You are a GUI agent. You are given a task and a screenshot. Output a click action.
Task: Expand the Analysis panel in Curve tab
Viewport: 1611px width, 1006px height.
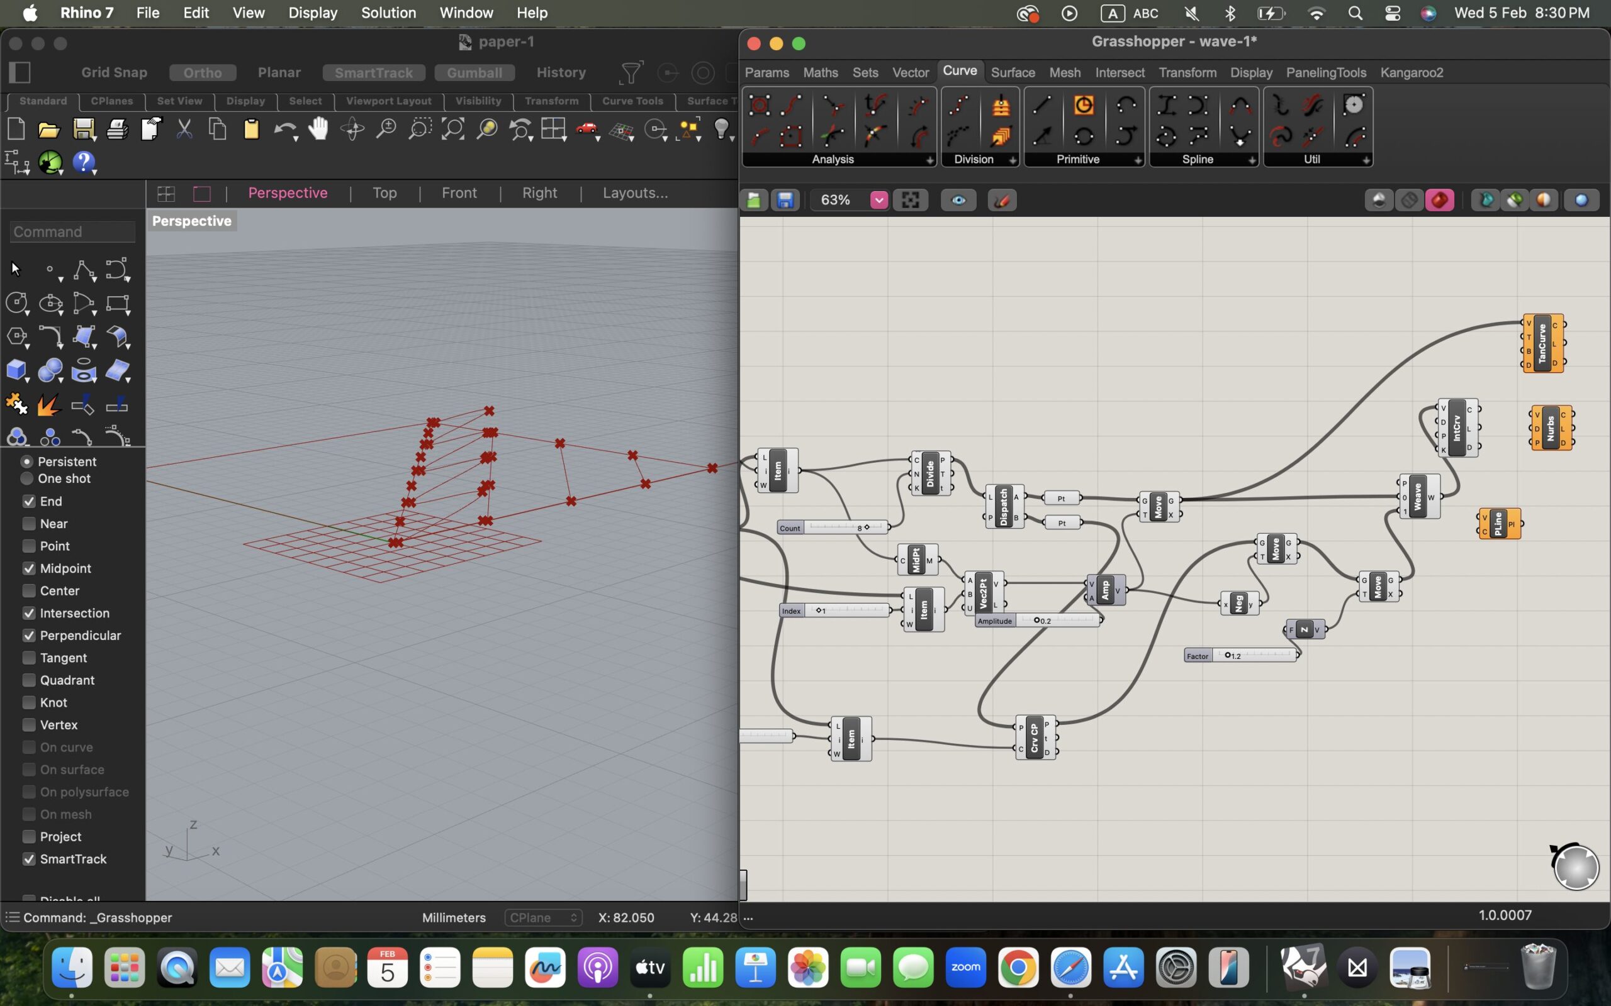click(x=929, y=160)
